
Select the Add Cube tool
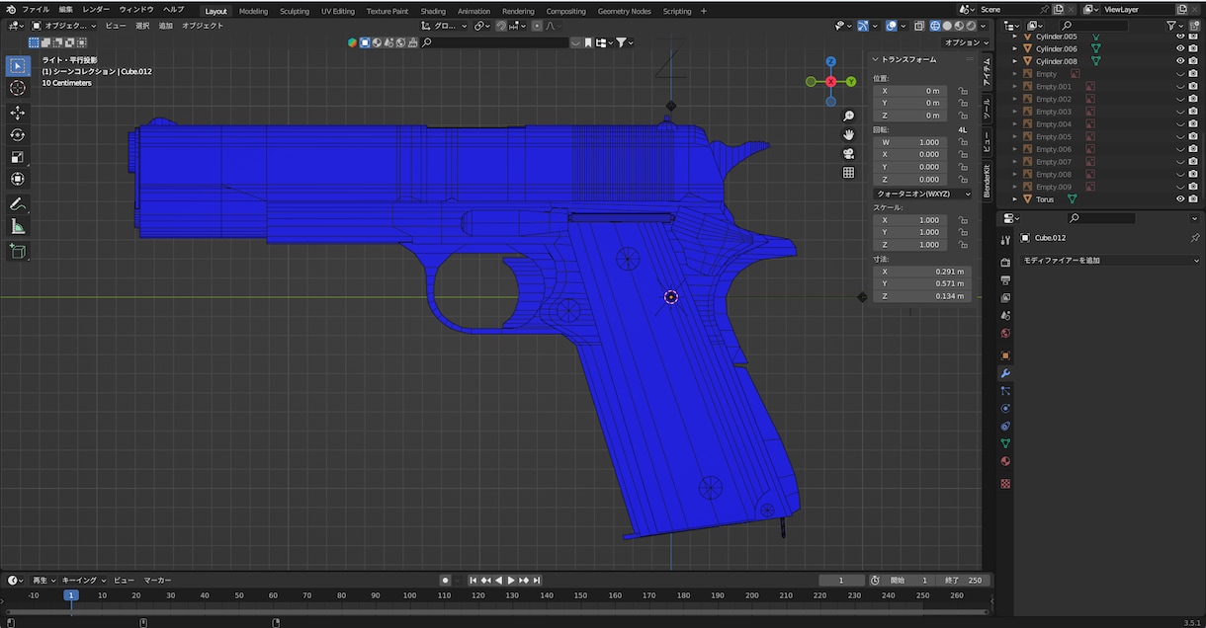point(18,252)
